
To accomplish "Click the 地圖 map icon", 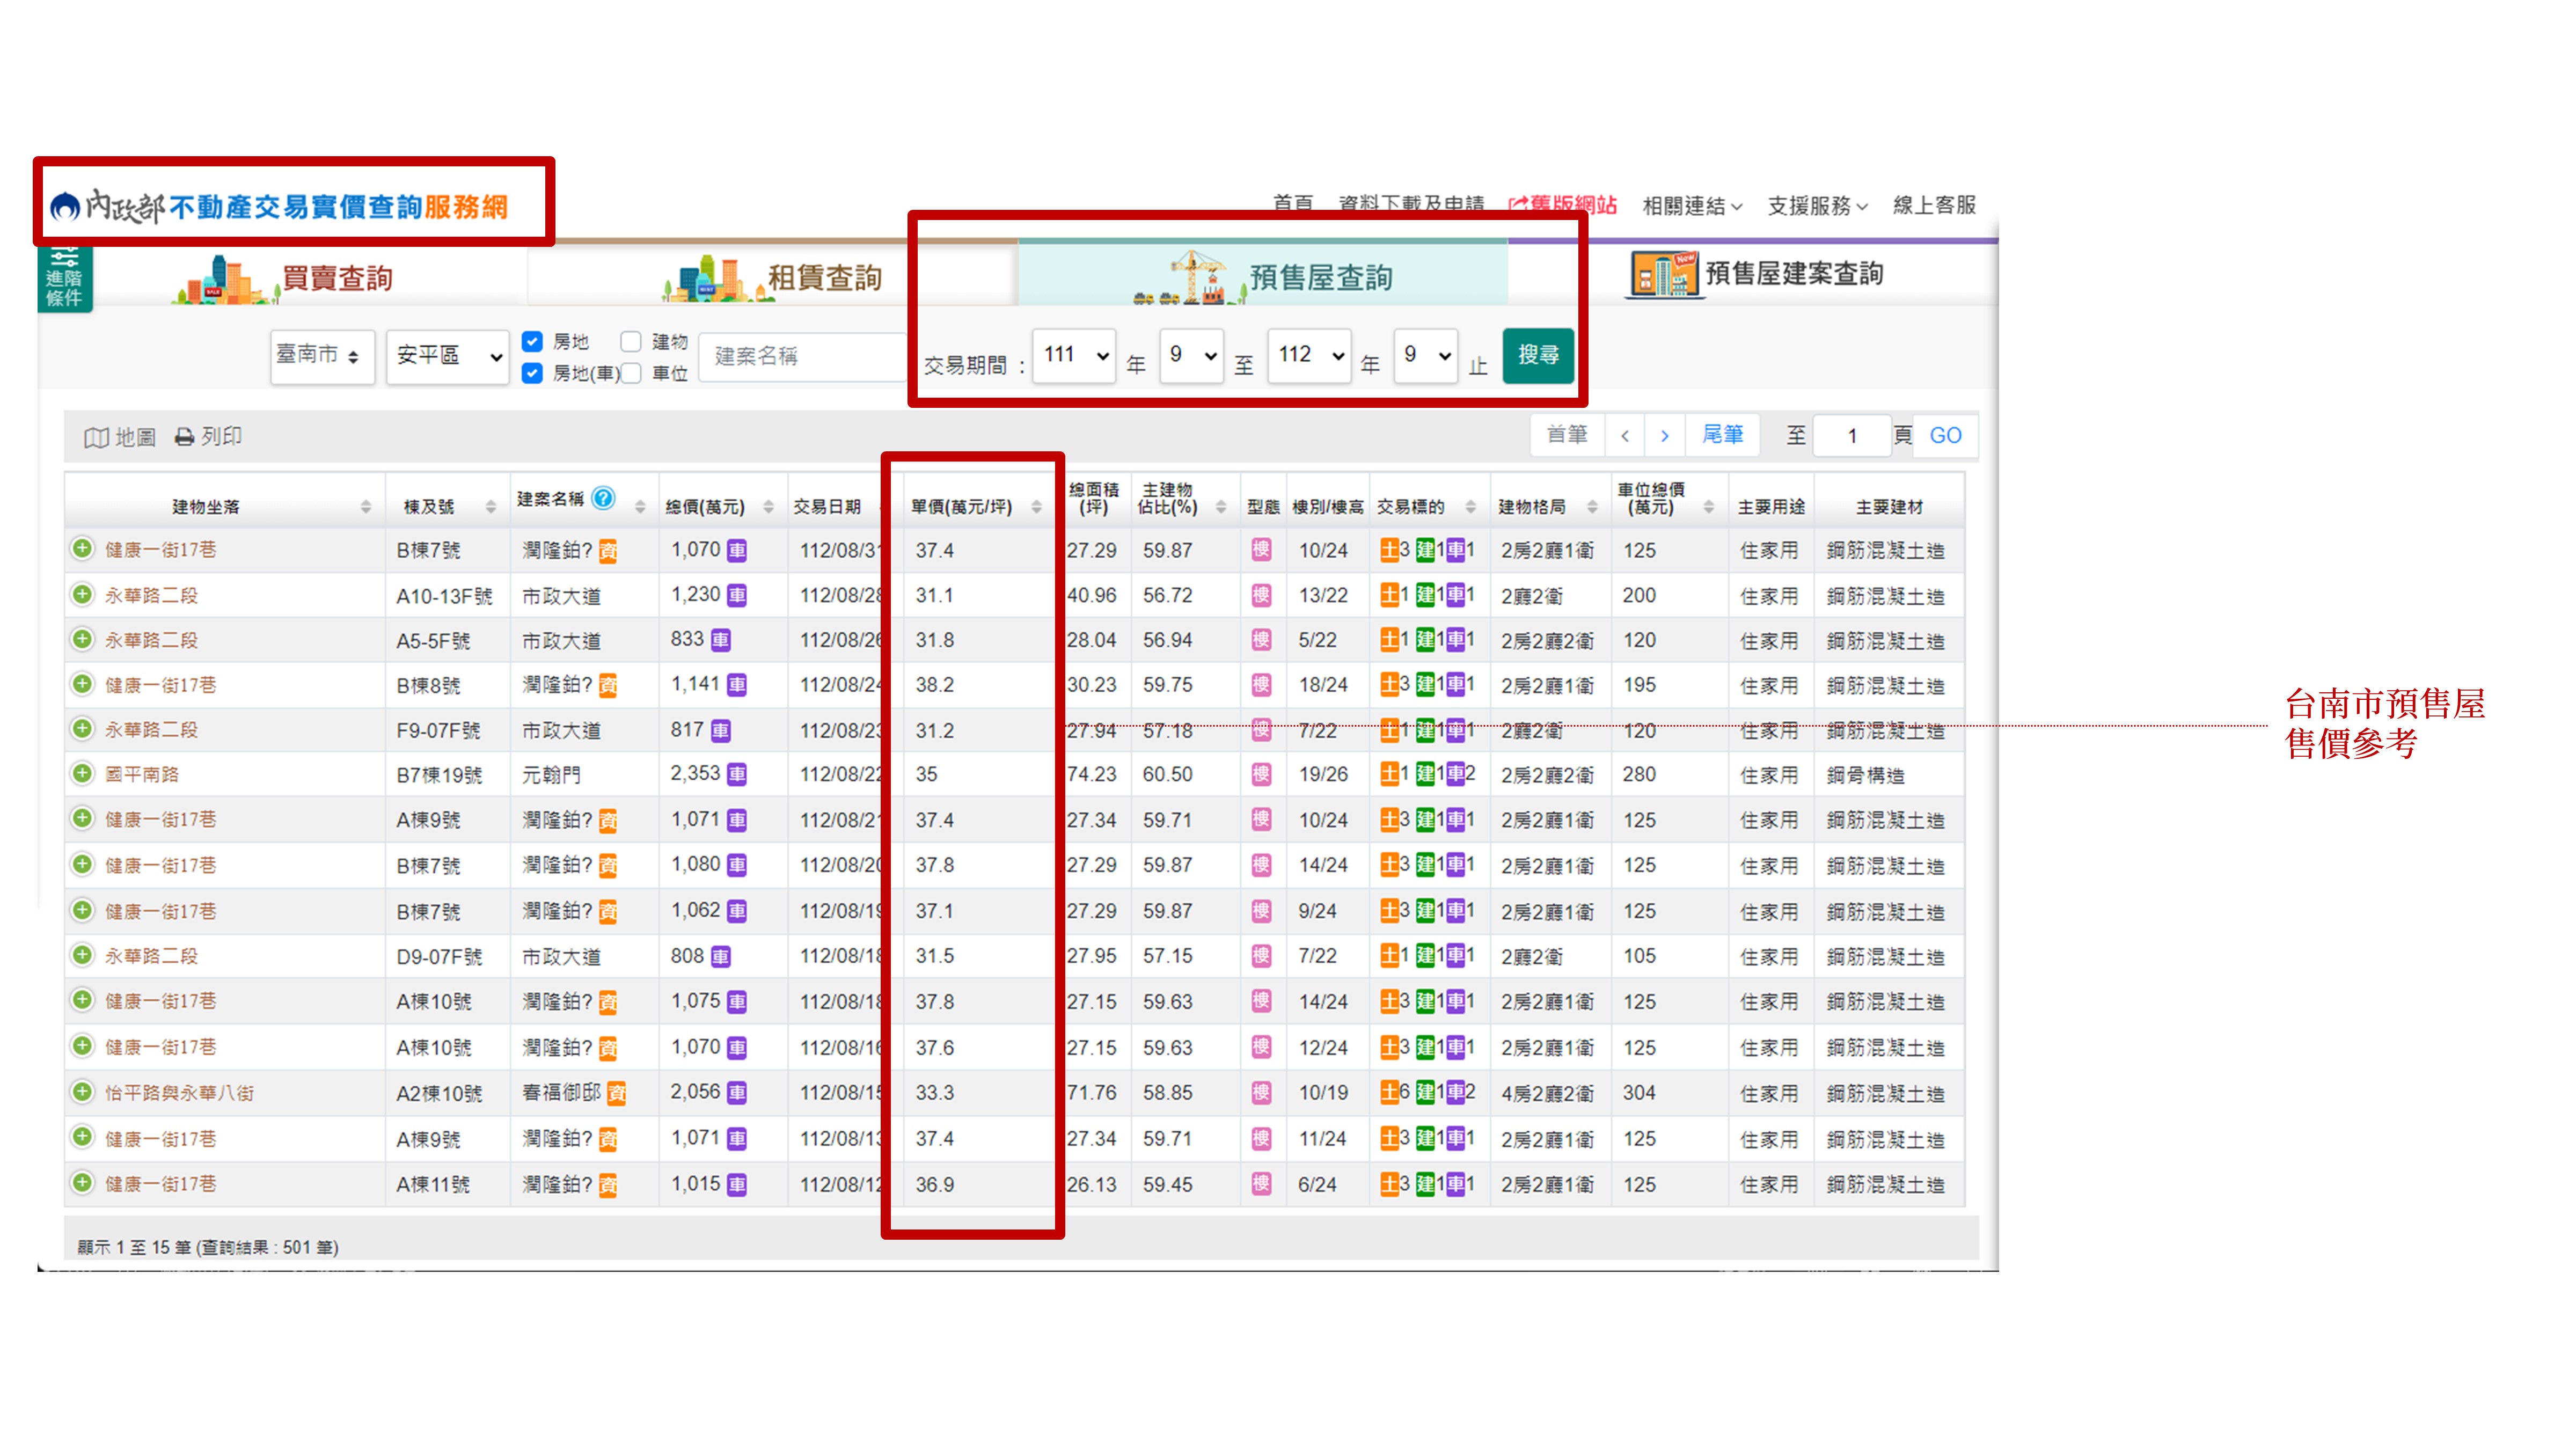I will coord(97,437).
